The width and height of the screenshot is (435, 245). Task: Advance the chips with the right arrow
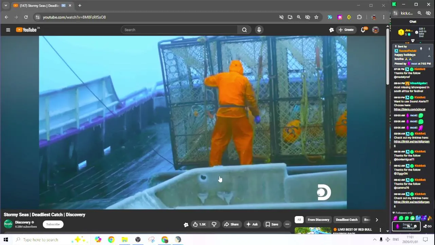click(x=377, y=220)
